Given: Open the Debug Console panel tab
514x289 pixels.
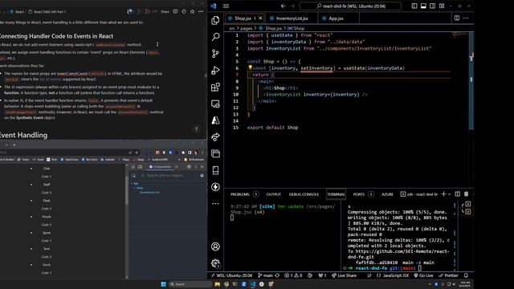Looking at the screenshot, I should (304, 194).
